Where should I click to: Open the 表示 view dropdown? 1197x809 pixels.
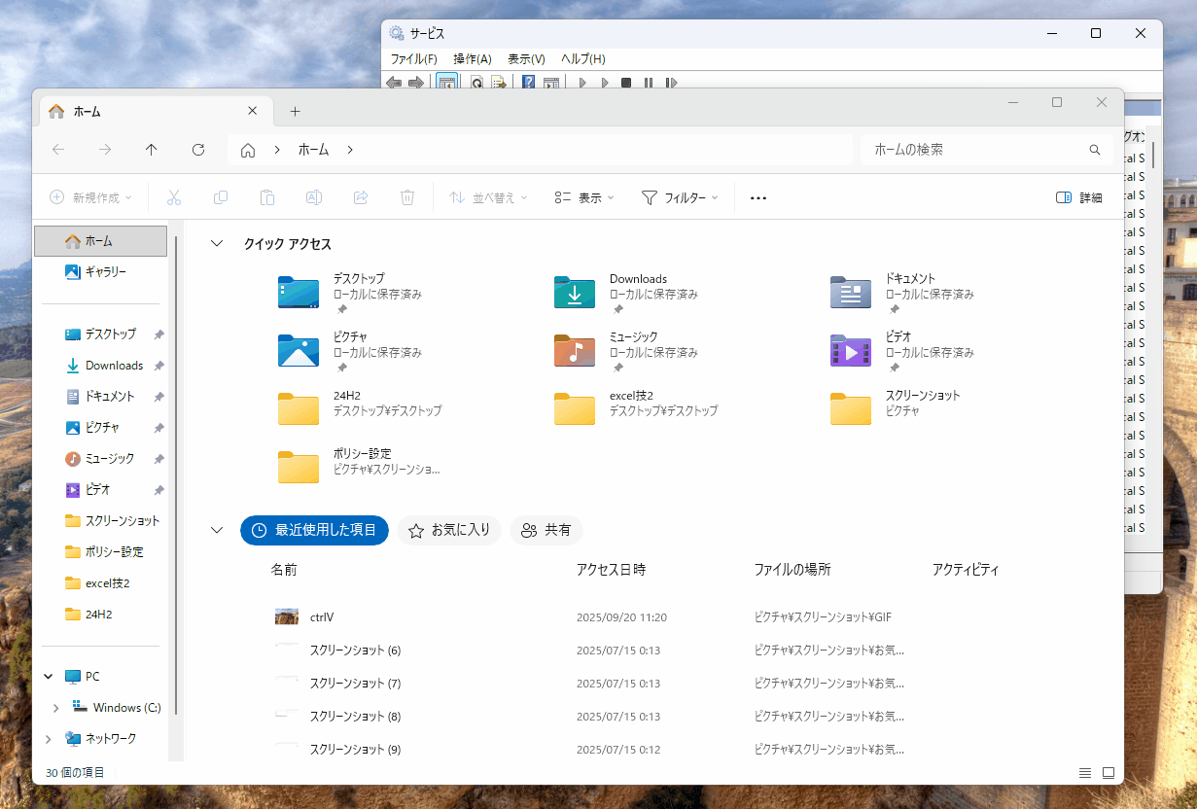click(x=584, y=197)
